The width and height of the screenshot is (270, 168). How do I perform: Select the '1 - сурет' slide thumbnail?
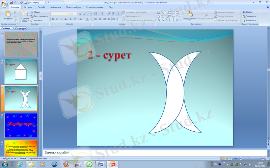pos(21,72)
